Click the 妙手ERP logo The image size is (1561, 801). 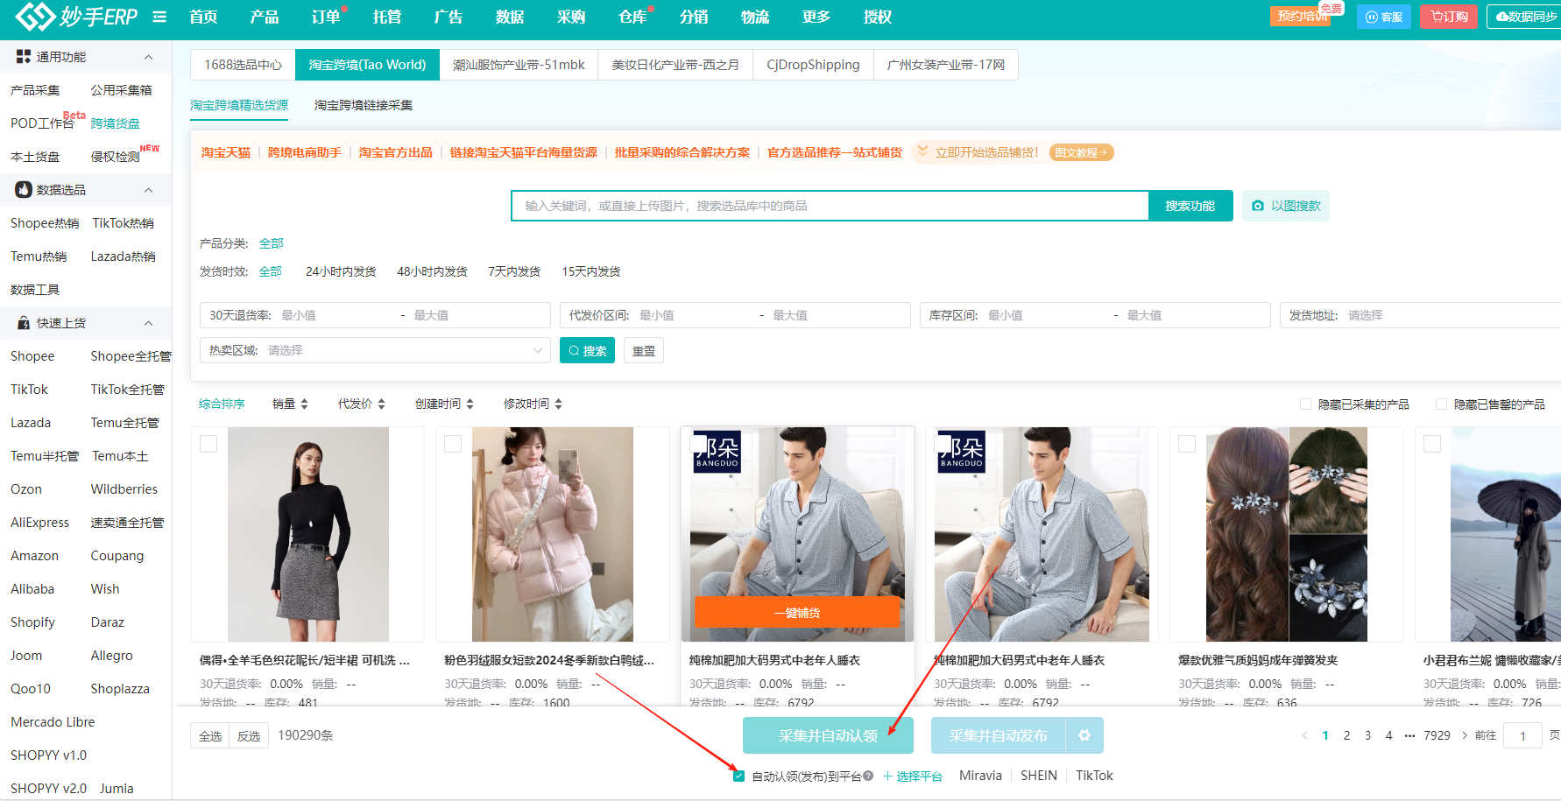tap(77, 16)
